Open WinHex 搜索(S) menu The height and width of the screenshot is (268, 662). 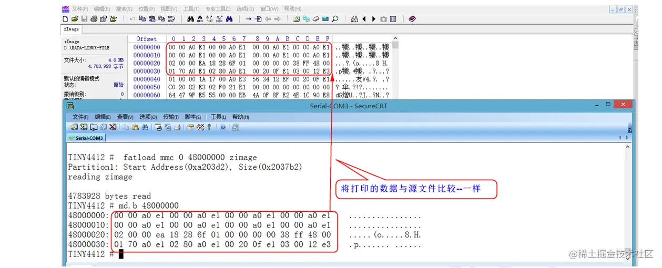point(124,9)
